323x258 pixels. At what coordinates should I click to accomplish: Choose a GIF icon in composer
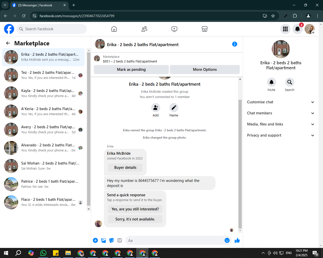pyautogui.click(x=120, y=240)
